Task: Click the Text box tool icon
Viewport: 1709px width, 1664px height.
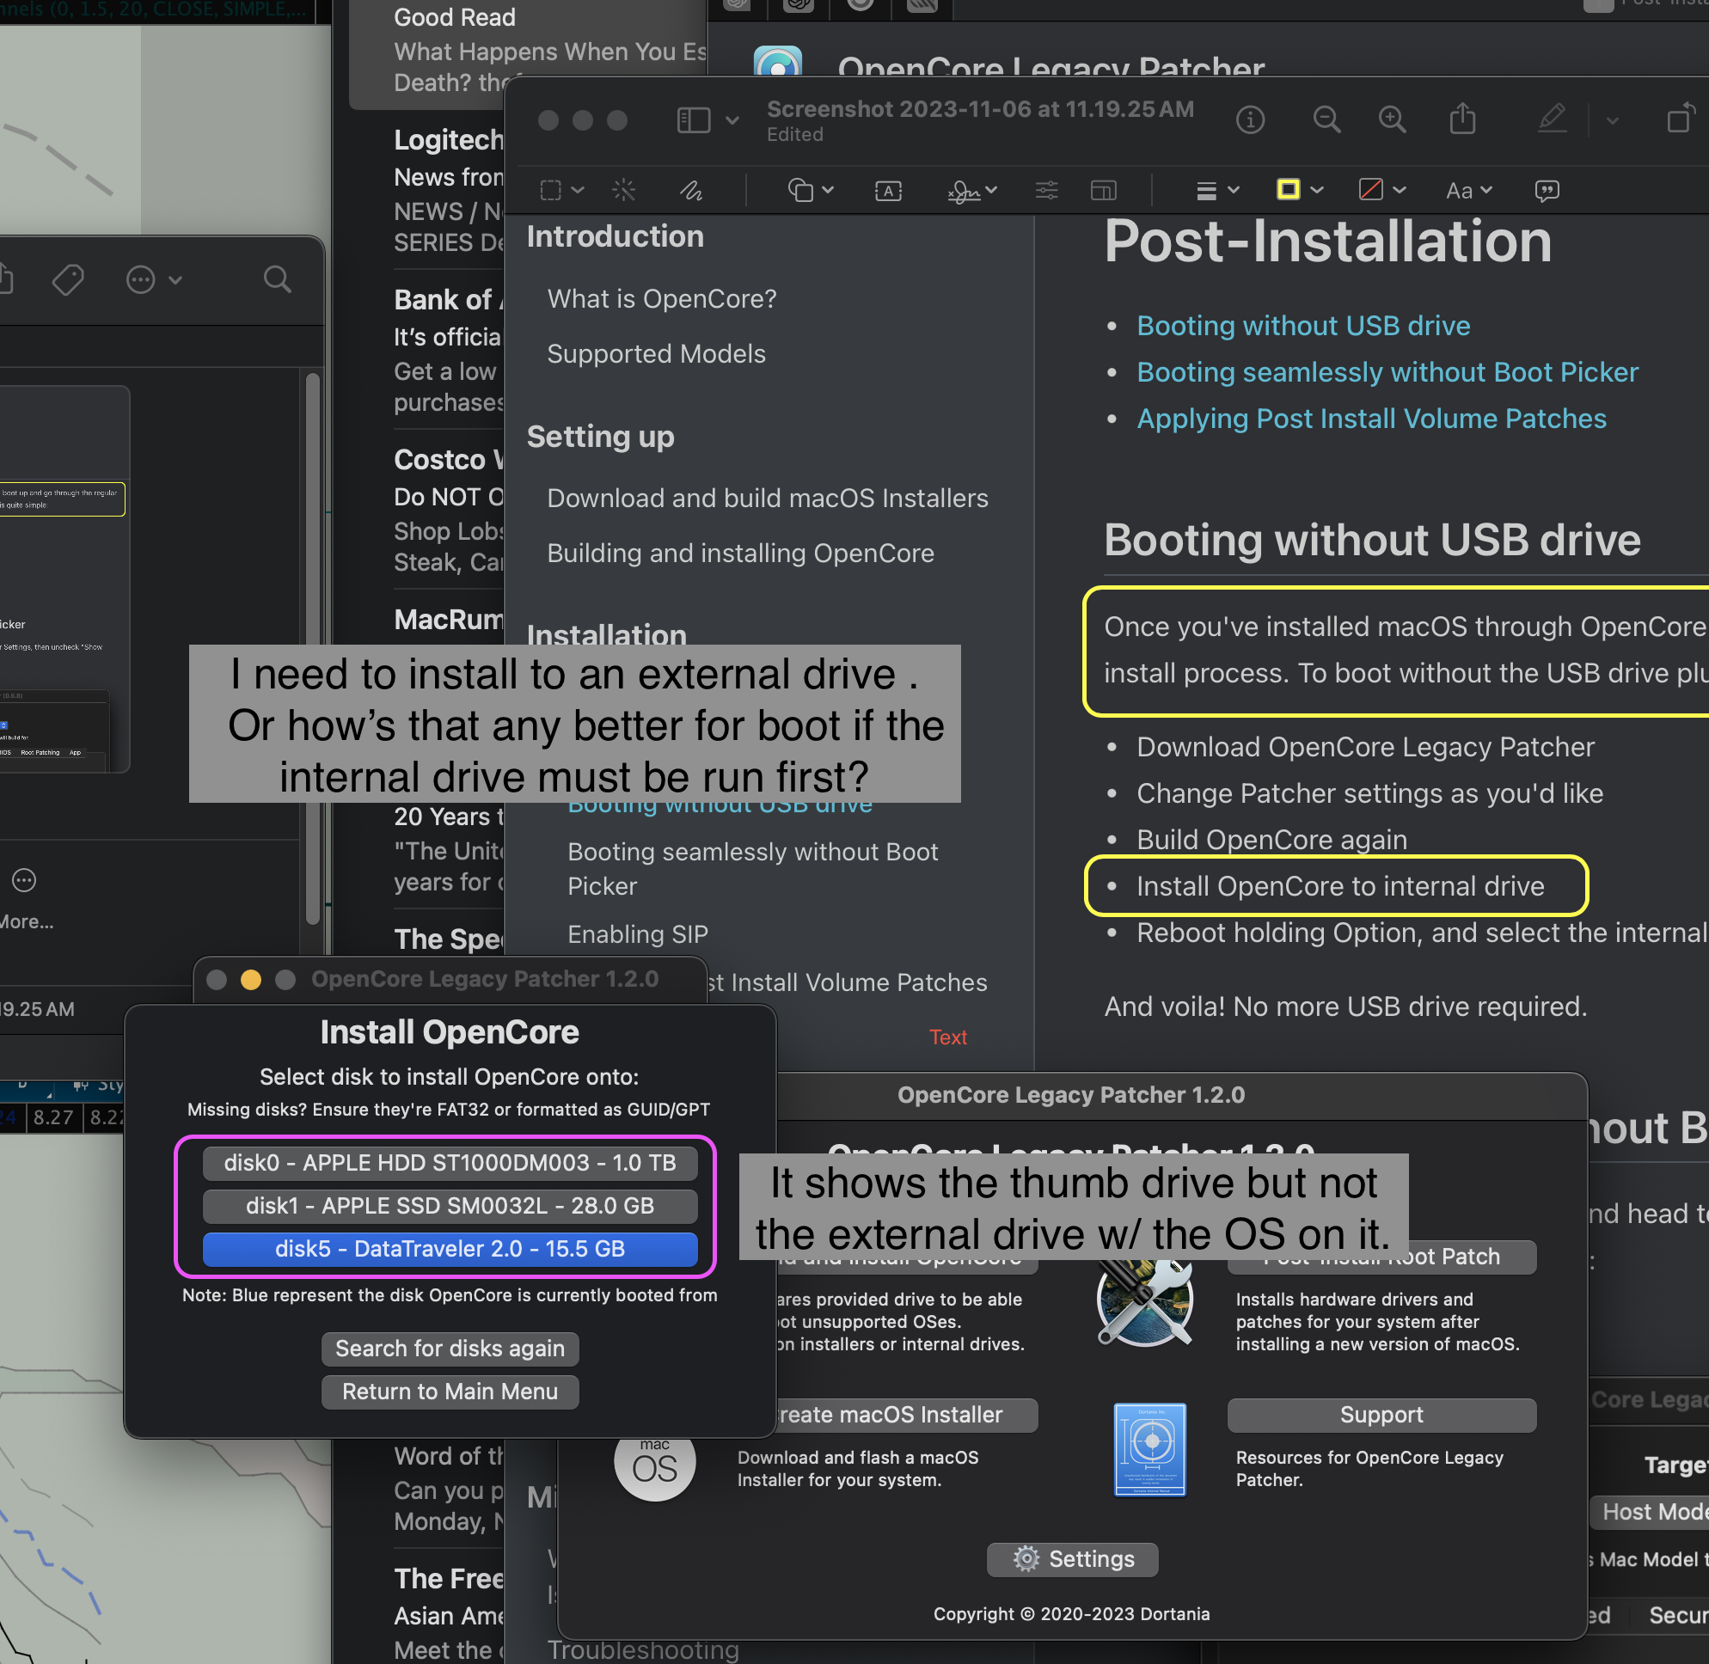Action: [x=888, y=191]
